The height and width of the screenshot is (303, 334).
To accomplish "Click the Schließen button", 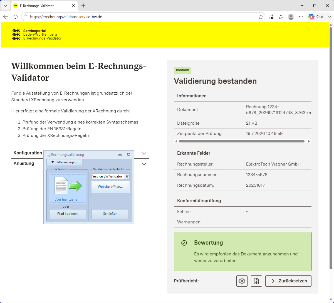I will pyautogui.click(x=110, y=214).
